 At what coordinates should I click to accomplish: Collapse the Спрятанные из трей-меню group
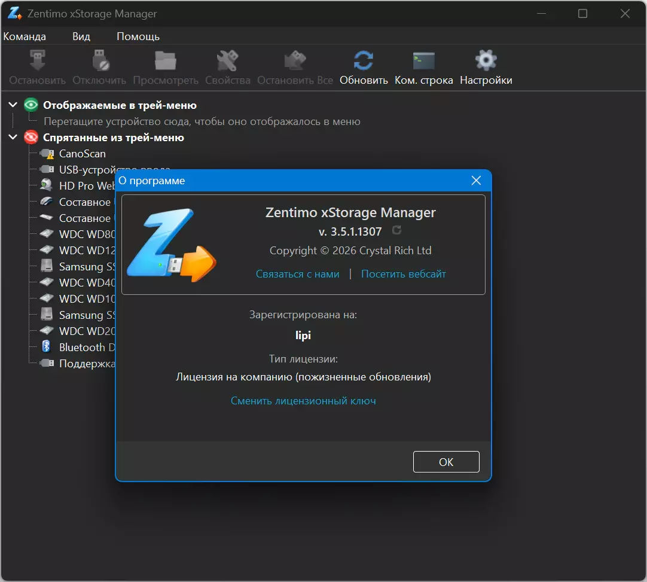[x=13, y=137]
